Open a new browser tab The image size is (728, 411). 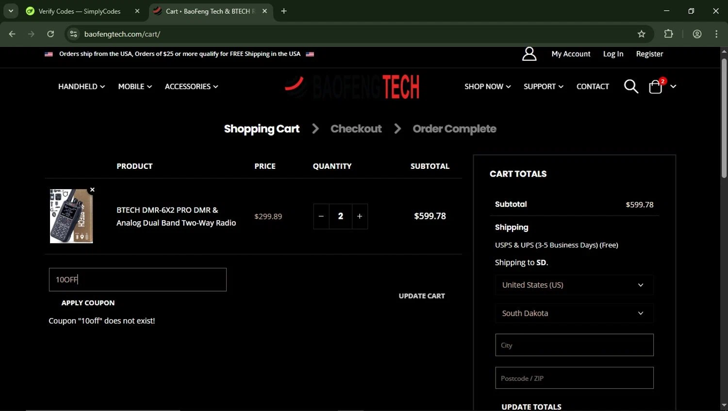coord(284,11)
